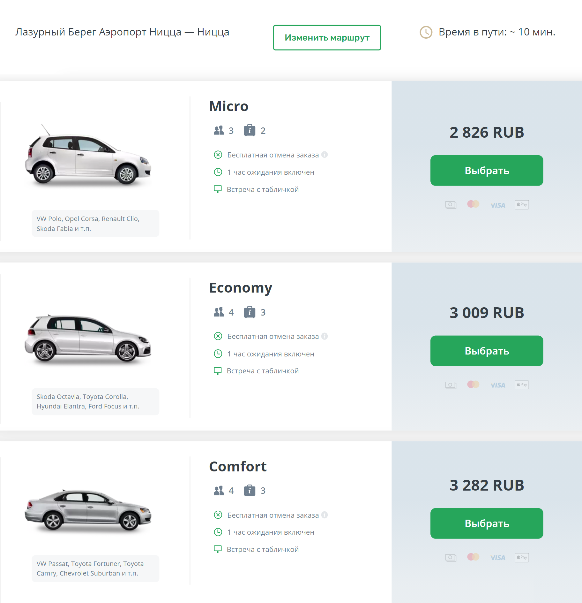
Task: Click the Economy passengers count icon
Action: point(219,312)
